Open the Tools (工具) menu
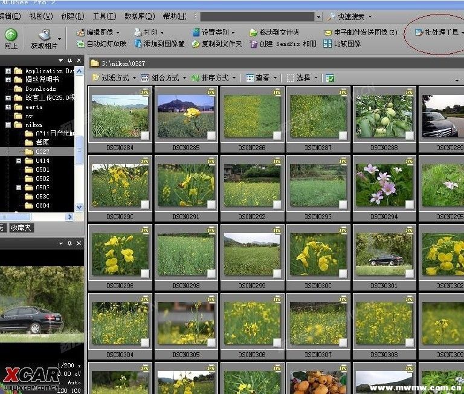This screenshot has width=464, height=394. click(x=104, y=16)
